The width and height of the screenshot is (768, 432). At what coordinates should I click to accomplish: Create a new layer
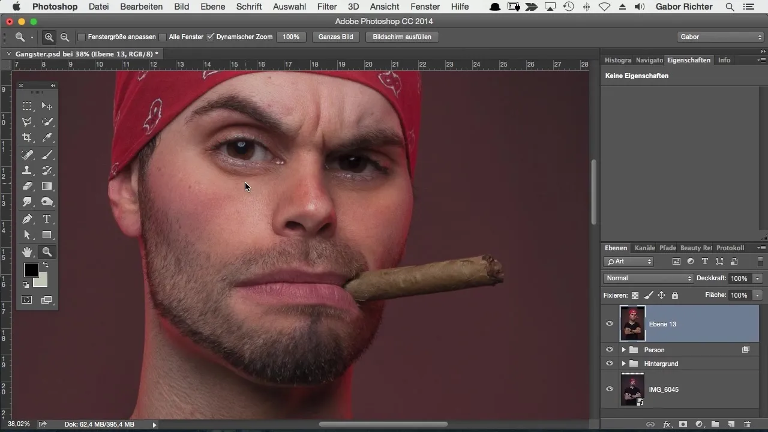pos(731,424)
